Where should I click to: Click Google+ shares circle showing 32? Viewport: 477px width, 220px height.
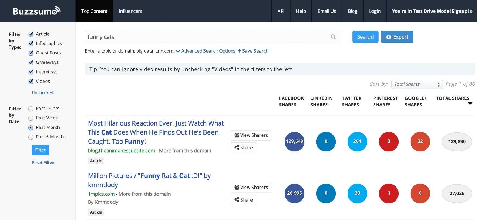click(420, 141)
